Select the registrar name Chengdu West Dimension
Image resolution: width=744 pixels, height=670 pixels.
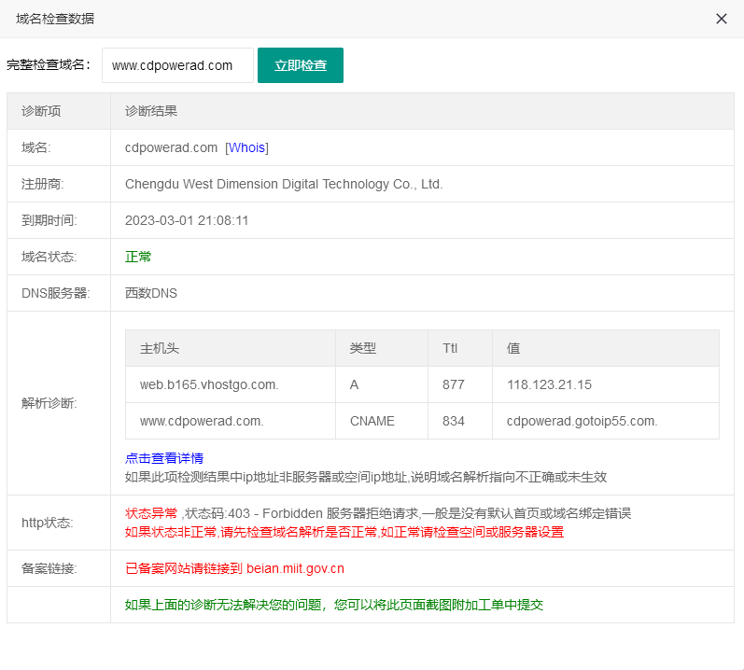click(283, 184)
